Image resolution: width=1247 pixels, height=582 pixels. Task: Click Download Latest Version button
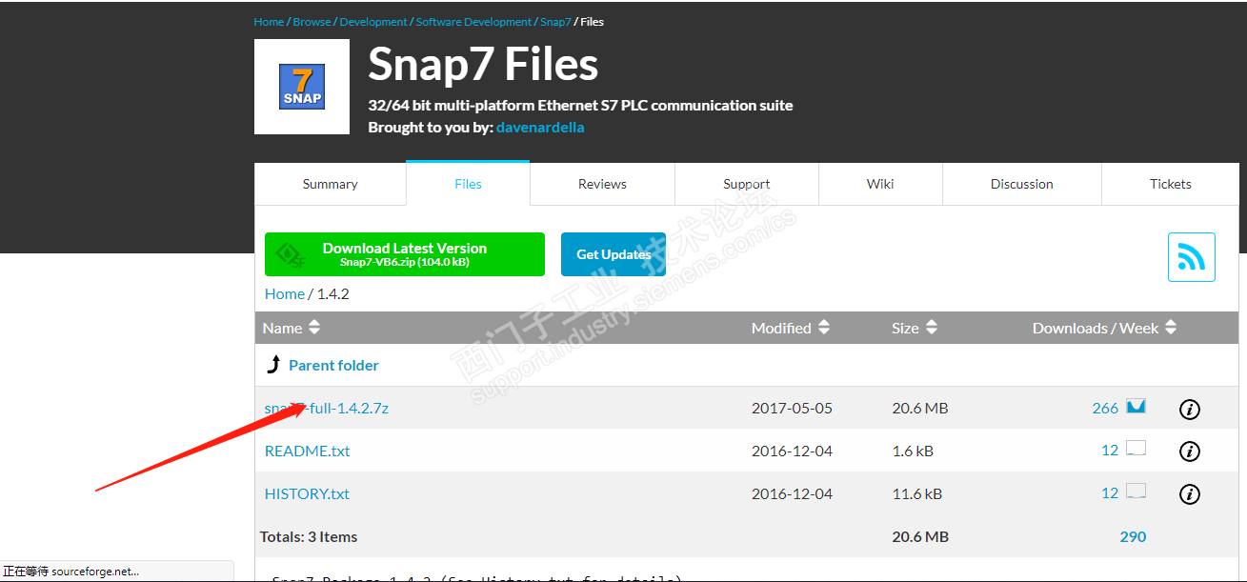click(x=404, y=254)
